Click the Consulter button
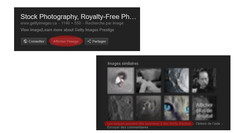Image resolution: width=236 pixels, height=133 pixels. tap(34, 41)
